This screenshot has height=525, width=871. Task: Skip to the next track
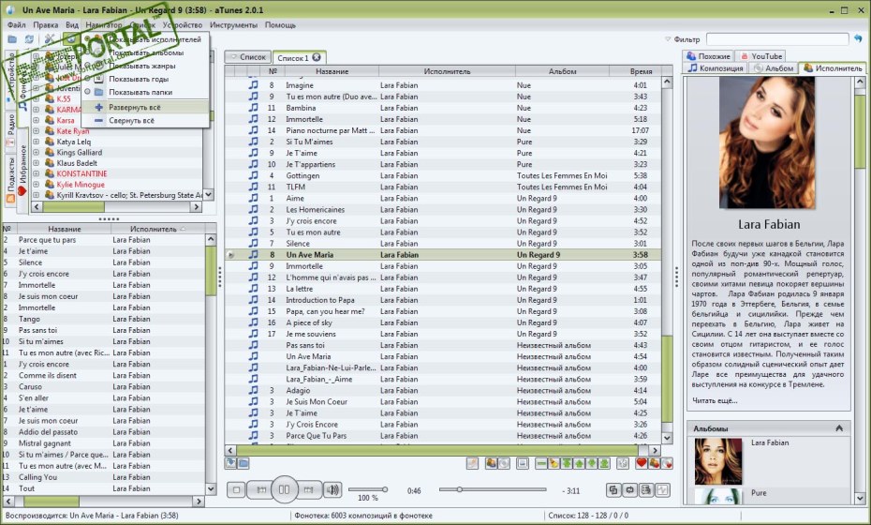309,489
